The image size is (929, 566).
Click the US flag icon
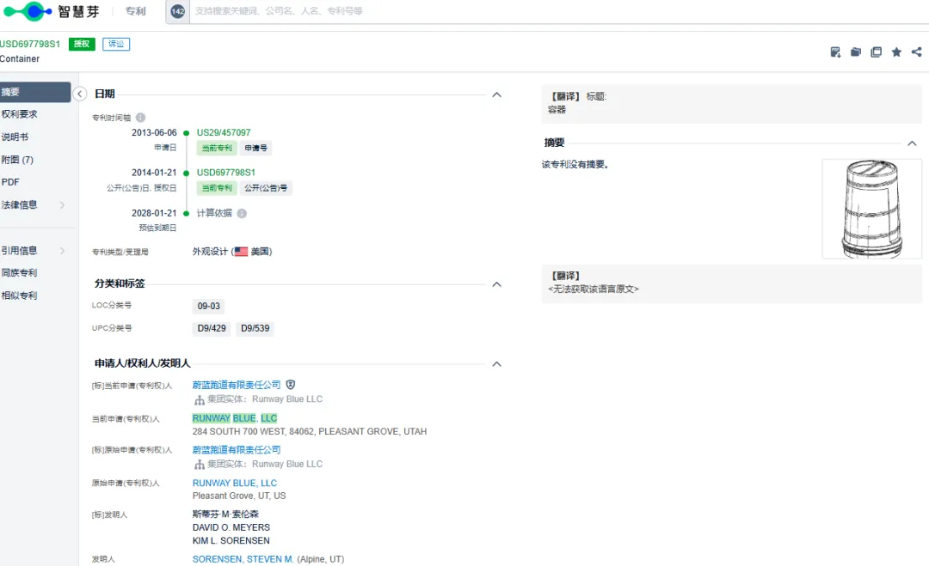point(241,252)
